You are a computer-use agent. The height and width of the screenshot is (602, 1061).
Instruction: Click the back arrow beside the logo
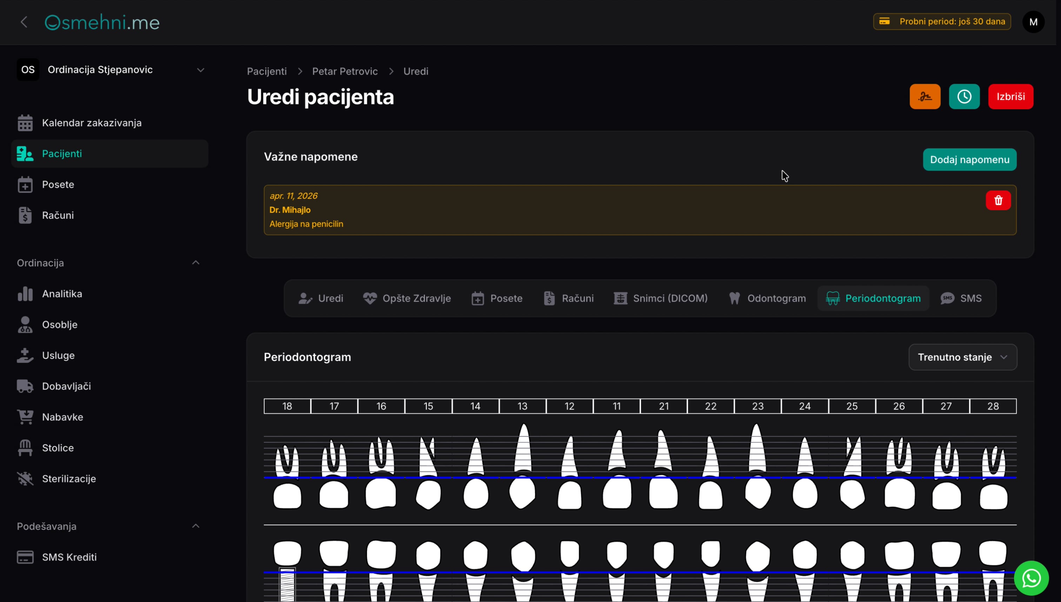[x=24, y=22]
